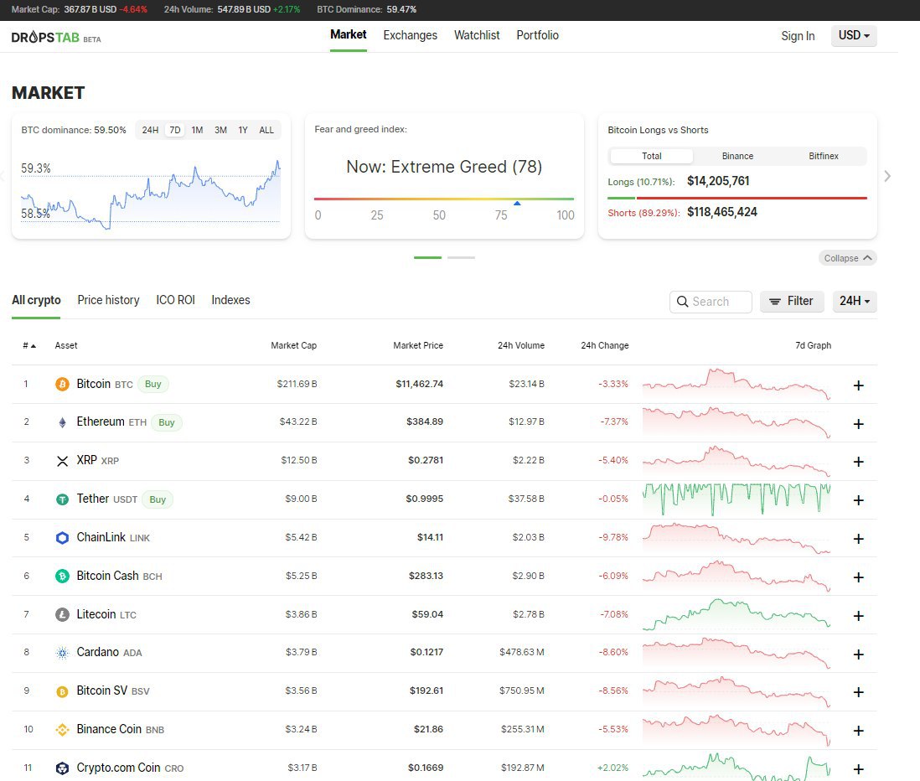Click the Fear and Greed index gauge bar
This screenshot has width=920, height=781.
[x=444, y=199]
